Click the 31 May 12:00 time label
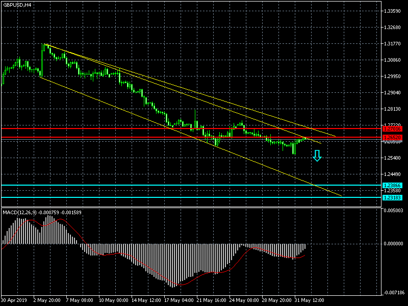This screenshot has width=408, height=306. click(x=310, y=300)
